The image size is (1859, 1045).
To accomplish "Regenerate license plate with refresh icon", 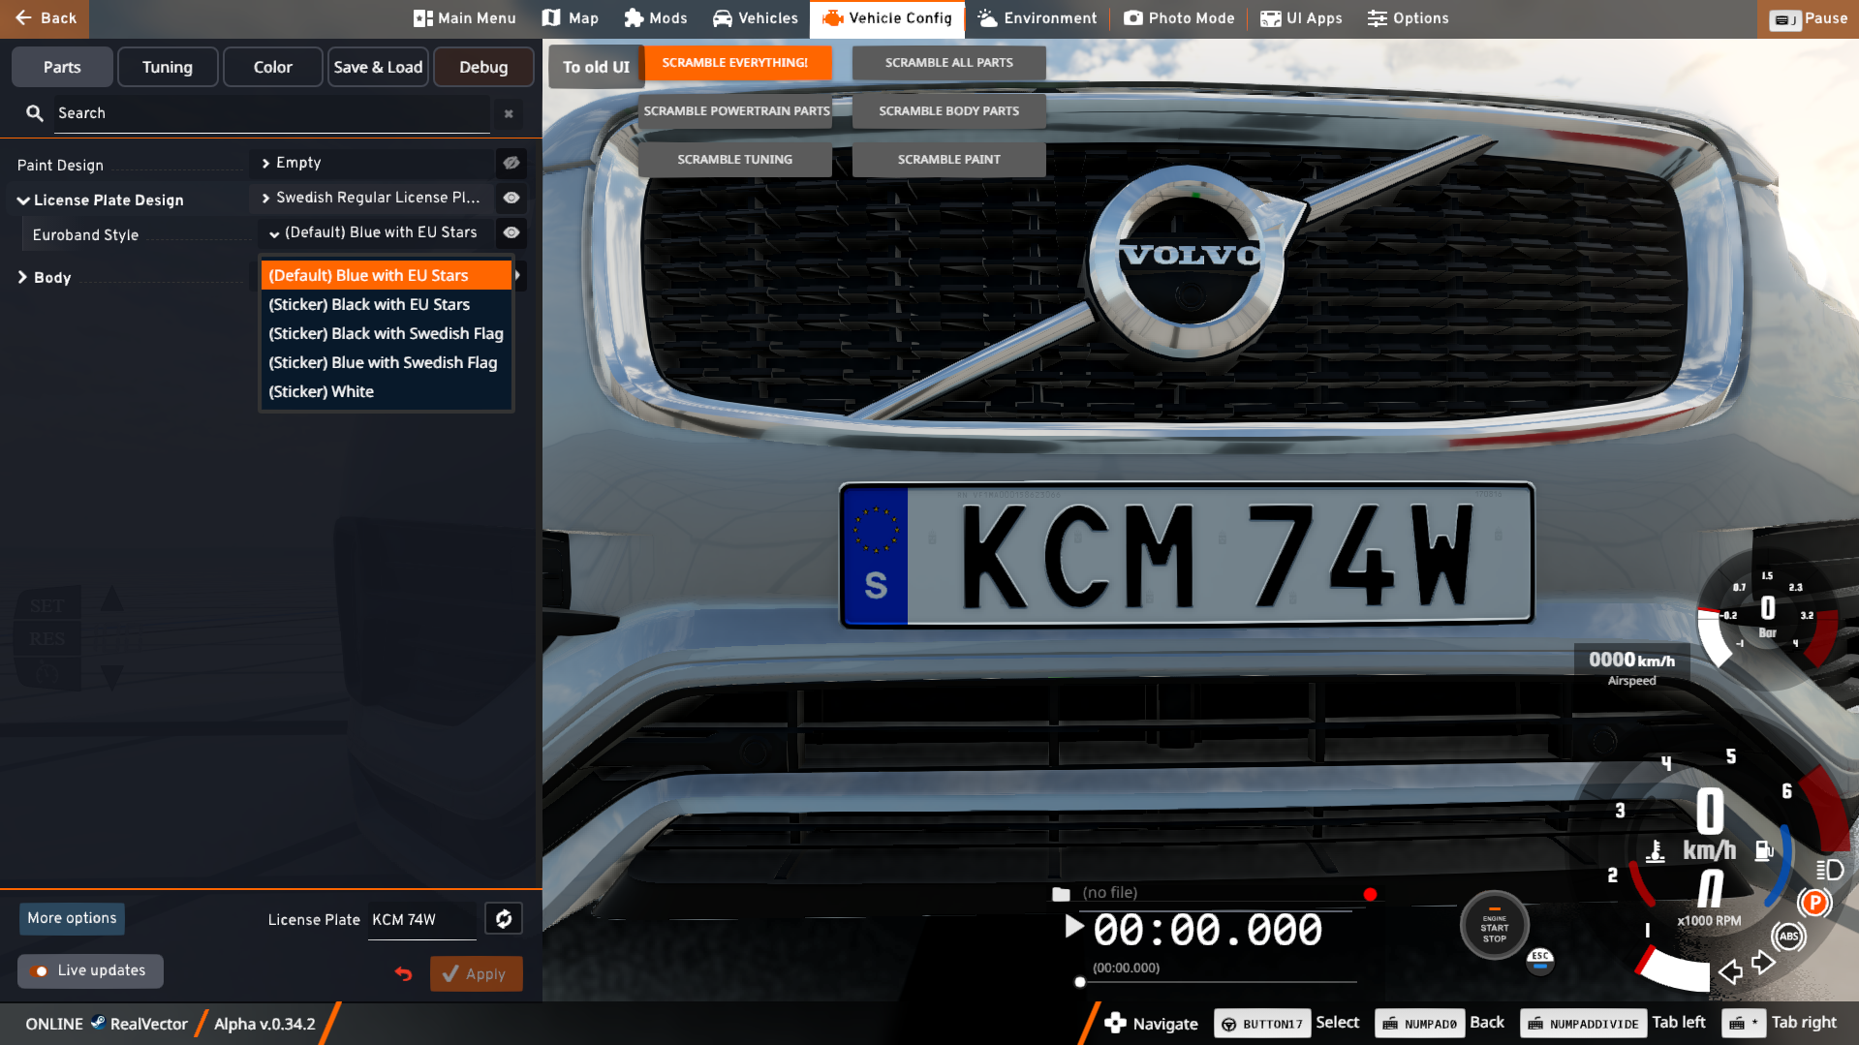I will coord(504,919).
